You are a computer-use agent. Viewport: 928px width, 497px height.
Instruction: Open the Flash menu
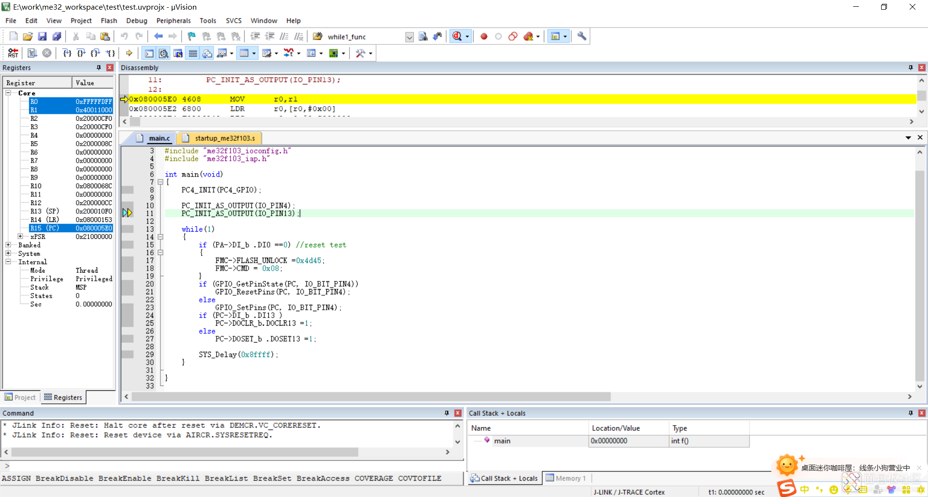tap(109, 21)
